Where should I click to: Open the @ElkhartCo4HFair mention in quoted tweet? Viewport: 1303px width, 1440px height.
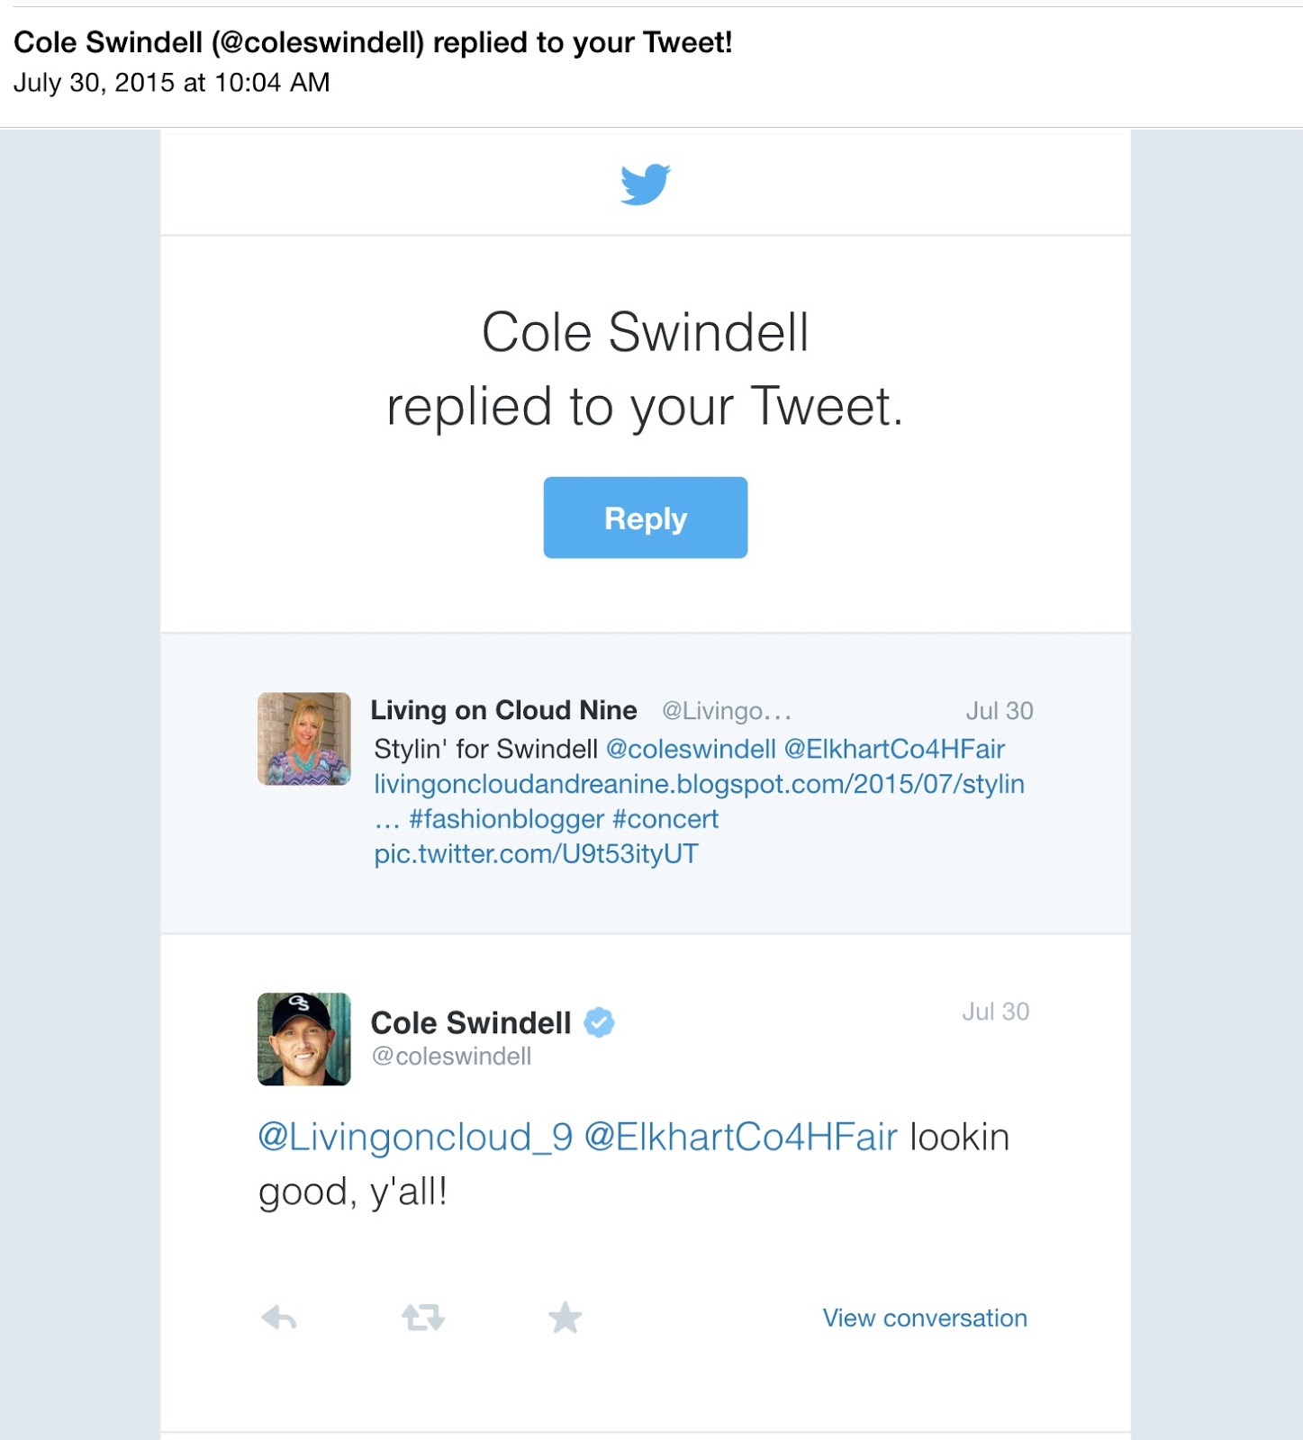[894, 749]
